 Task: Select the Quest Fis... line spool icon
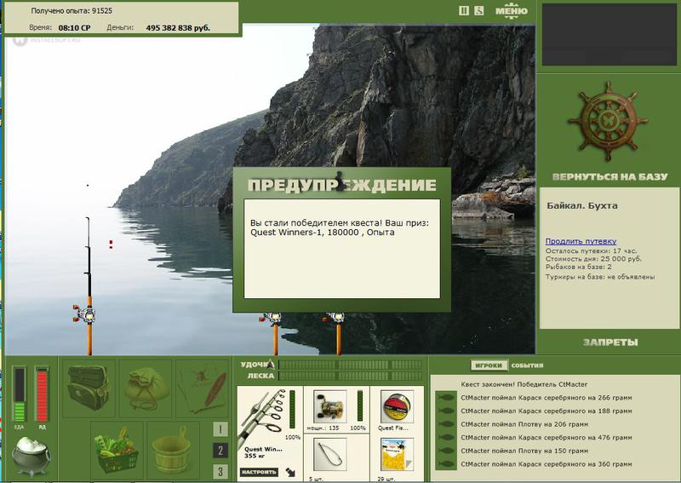[397, 407]
